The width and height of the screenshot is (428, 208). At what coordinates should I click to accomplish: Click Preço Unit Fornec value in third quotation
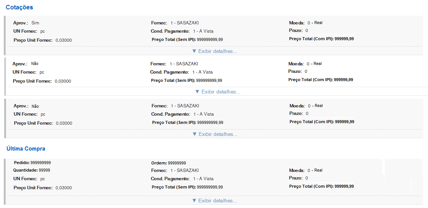pos(64,123)
